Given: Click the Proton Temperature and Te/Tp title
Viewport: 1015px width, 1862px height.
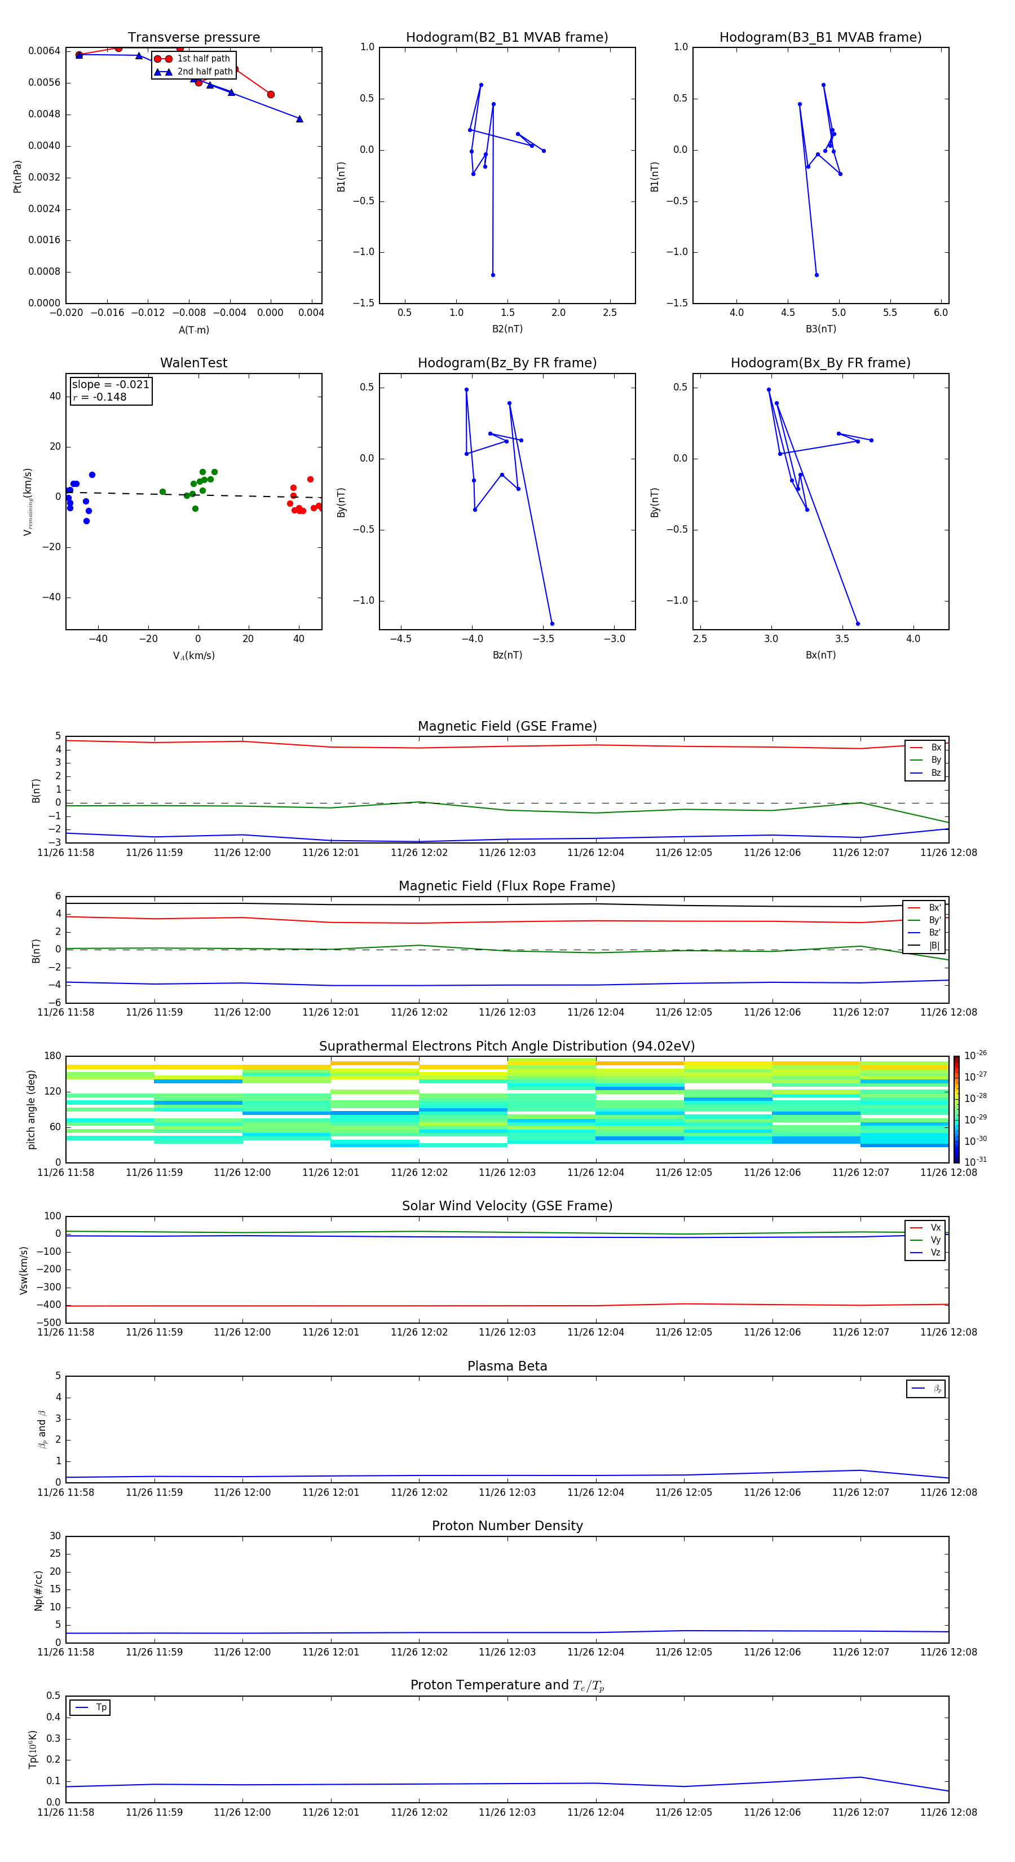Looking at the screenshot, I should point(507,1685).
